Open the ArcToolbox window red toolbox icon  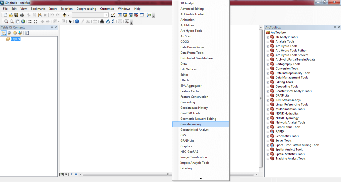coord(136,15)
